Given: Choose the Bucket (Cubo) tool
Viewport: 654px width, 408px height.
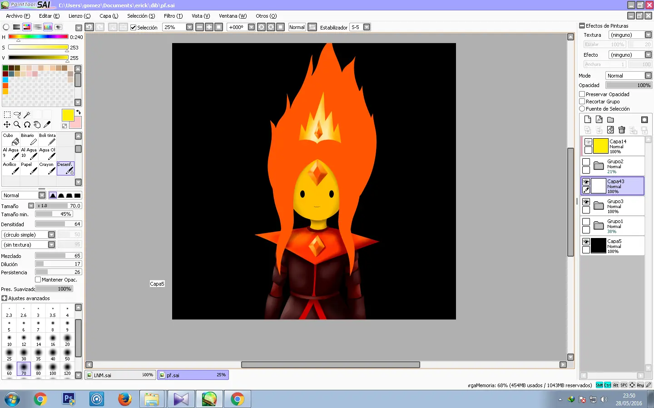Looking at the screenshot, I should point(11,139).
